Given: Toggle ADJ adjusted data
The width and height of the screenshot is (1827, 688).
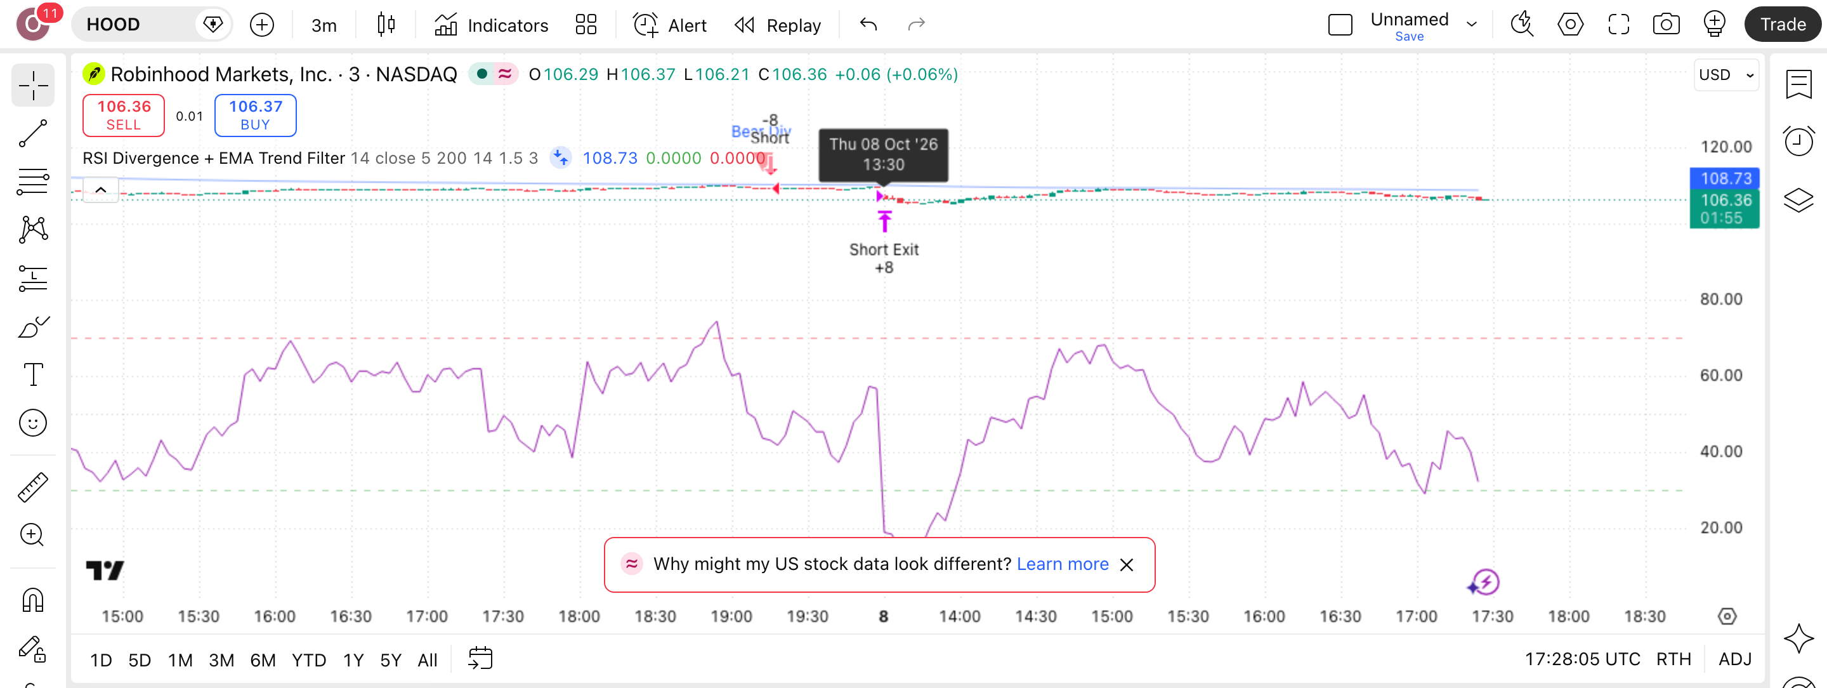Looking at the screenshot, I should tap(1735, 659).
